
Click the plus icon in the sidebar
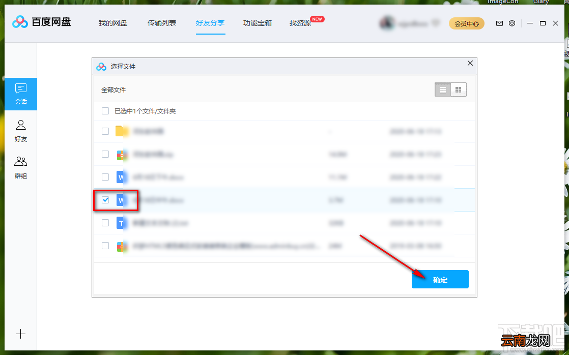(21, 334)
